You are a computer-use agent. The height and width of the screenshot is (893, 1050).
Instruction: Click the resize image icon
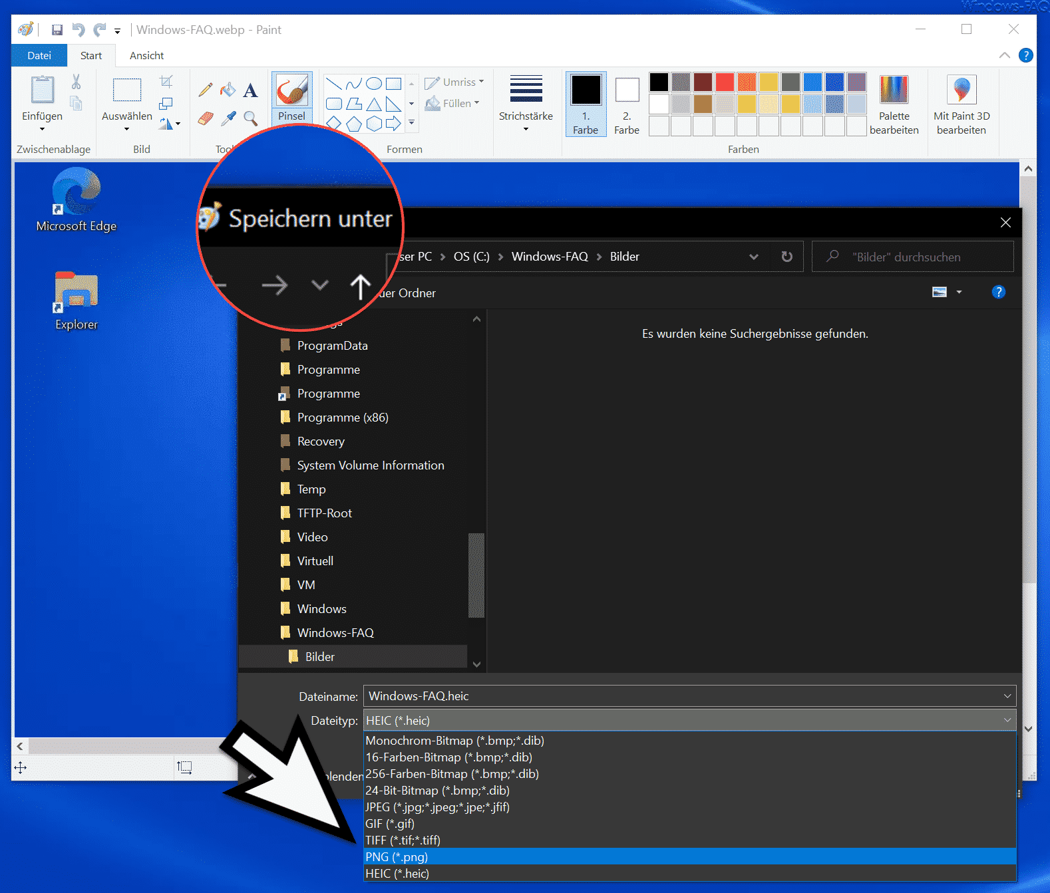click(x=166, y=103)
